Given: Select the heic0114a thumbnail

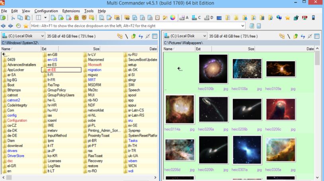Looking at the screenshot, I should 180,109.
